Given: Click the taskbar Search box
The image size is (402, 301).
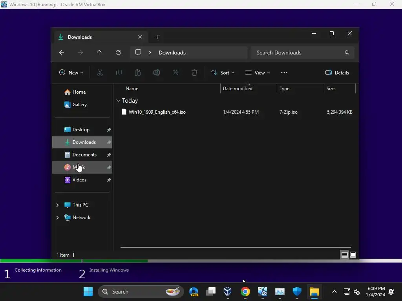Looking at the screenshot, I should (x=141, y=292).
